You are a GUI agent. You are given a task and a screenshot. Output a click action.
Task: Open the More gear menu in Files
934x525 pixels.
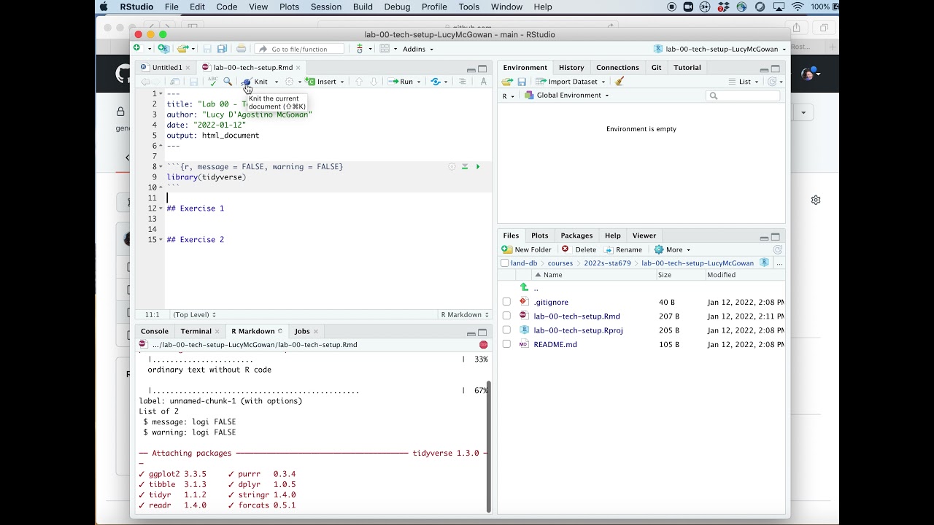[x=672, y=249]
